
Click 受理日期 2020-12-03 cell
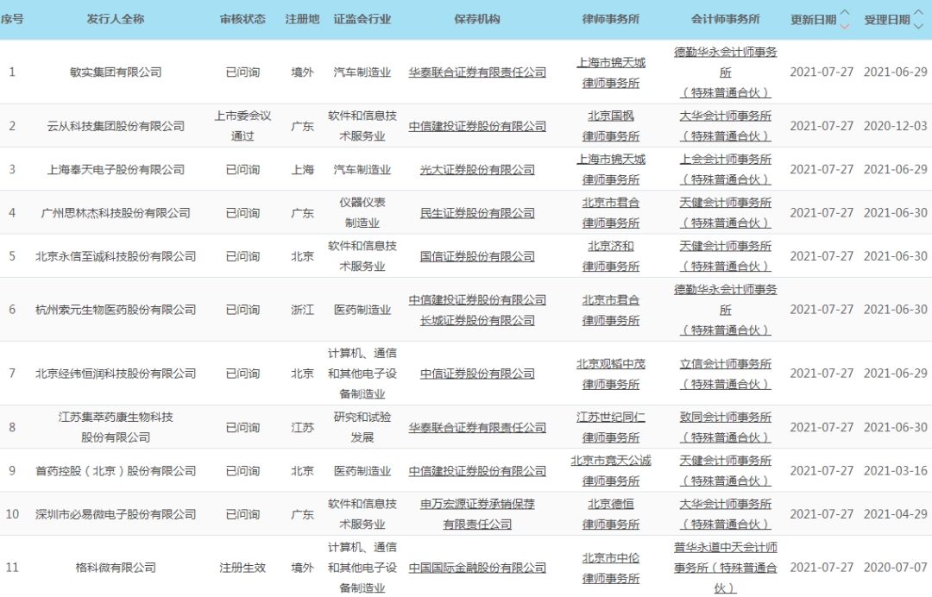click(895, 126)
